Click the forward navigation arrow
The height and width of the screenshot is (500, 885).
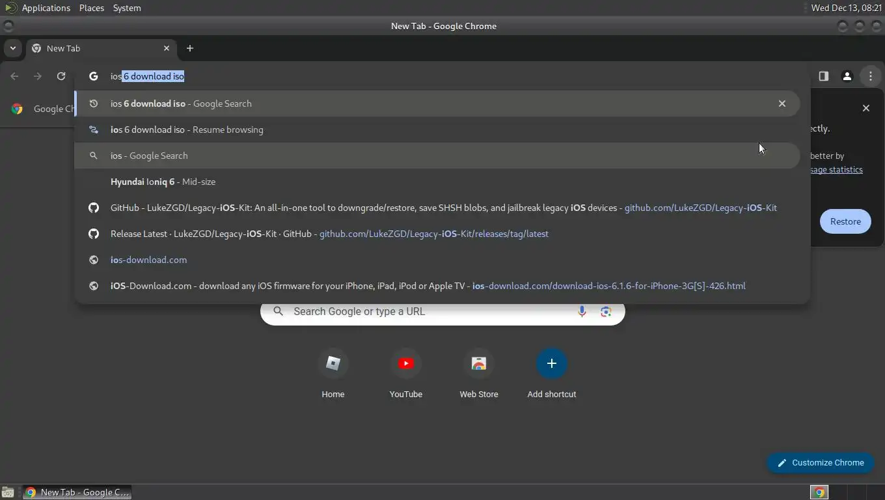38,76
